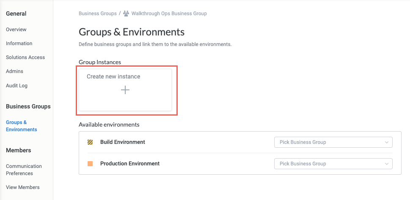Image resolution: width=410 pixels, height=200 pixels.
Task: Click the Business Groups sidebar section header
Action: (x=28, y=106)
